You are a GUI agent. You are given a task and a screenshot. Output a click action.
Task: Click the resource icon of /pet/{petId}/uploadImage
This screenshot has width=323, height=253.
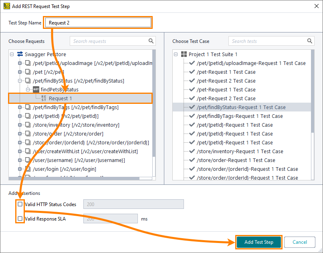click(28, 63)
